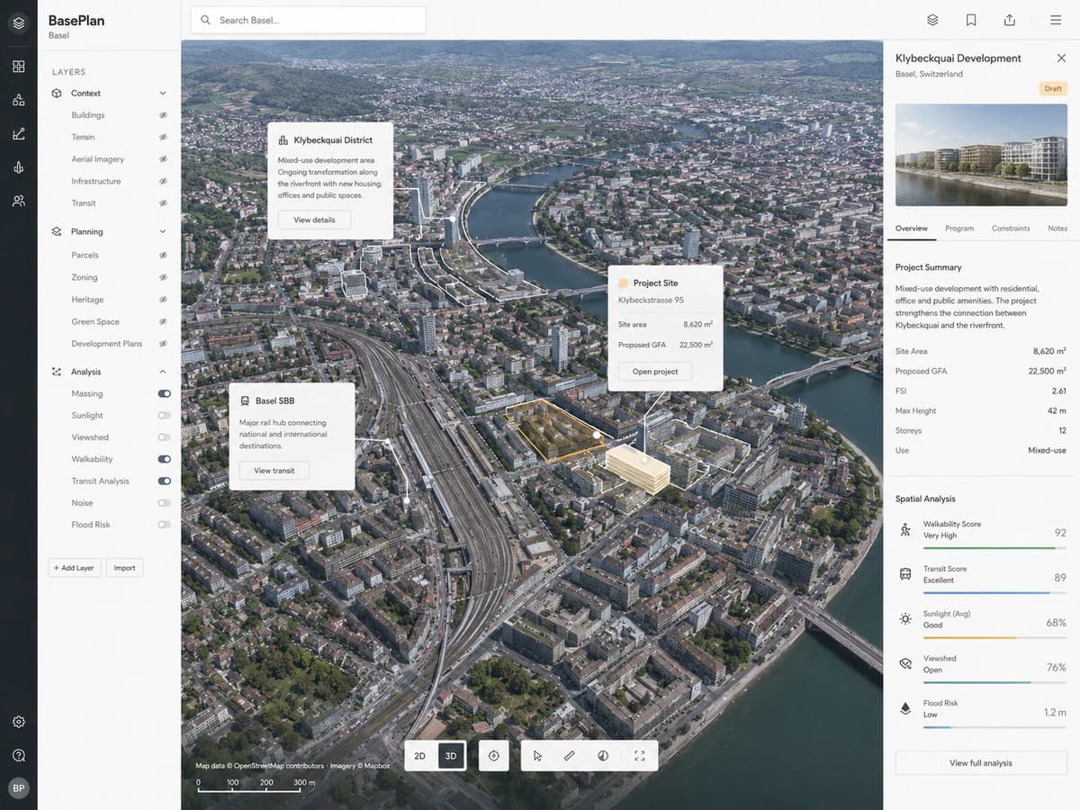This screenshot has height=810, width=1080.
Task: Click the Viewshed icon in Spatial Analysis
Action: point(905,663)
